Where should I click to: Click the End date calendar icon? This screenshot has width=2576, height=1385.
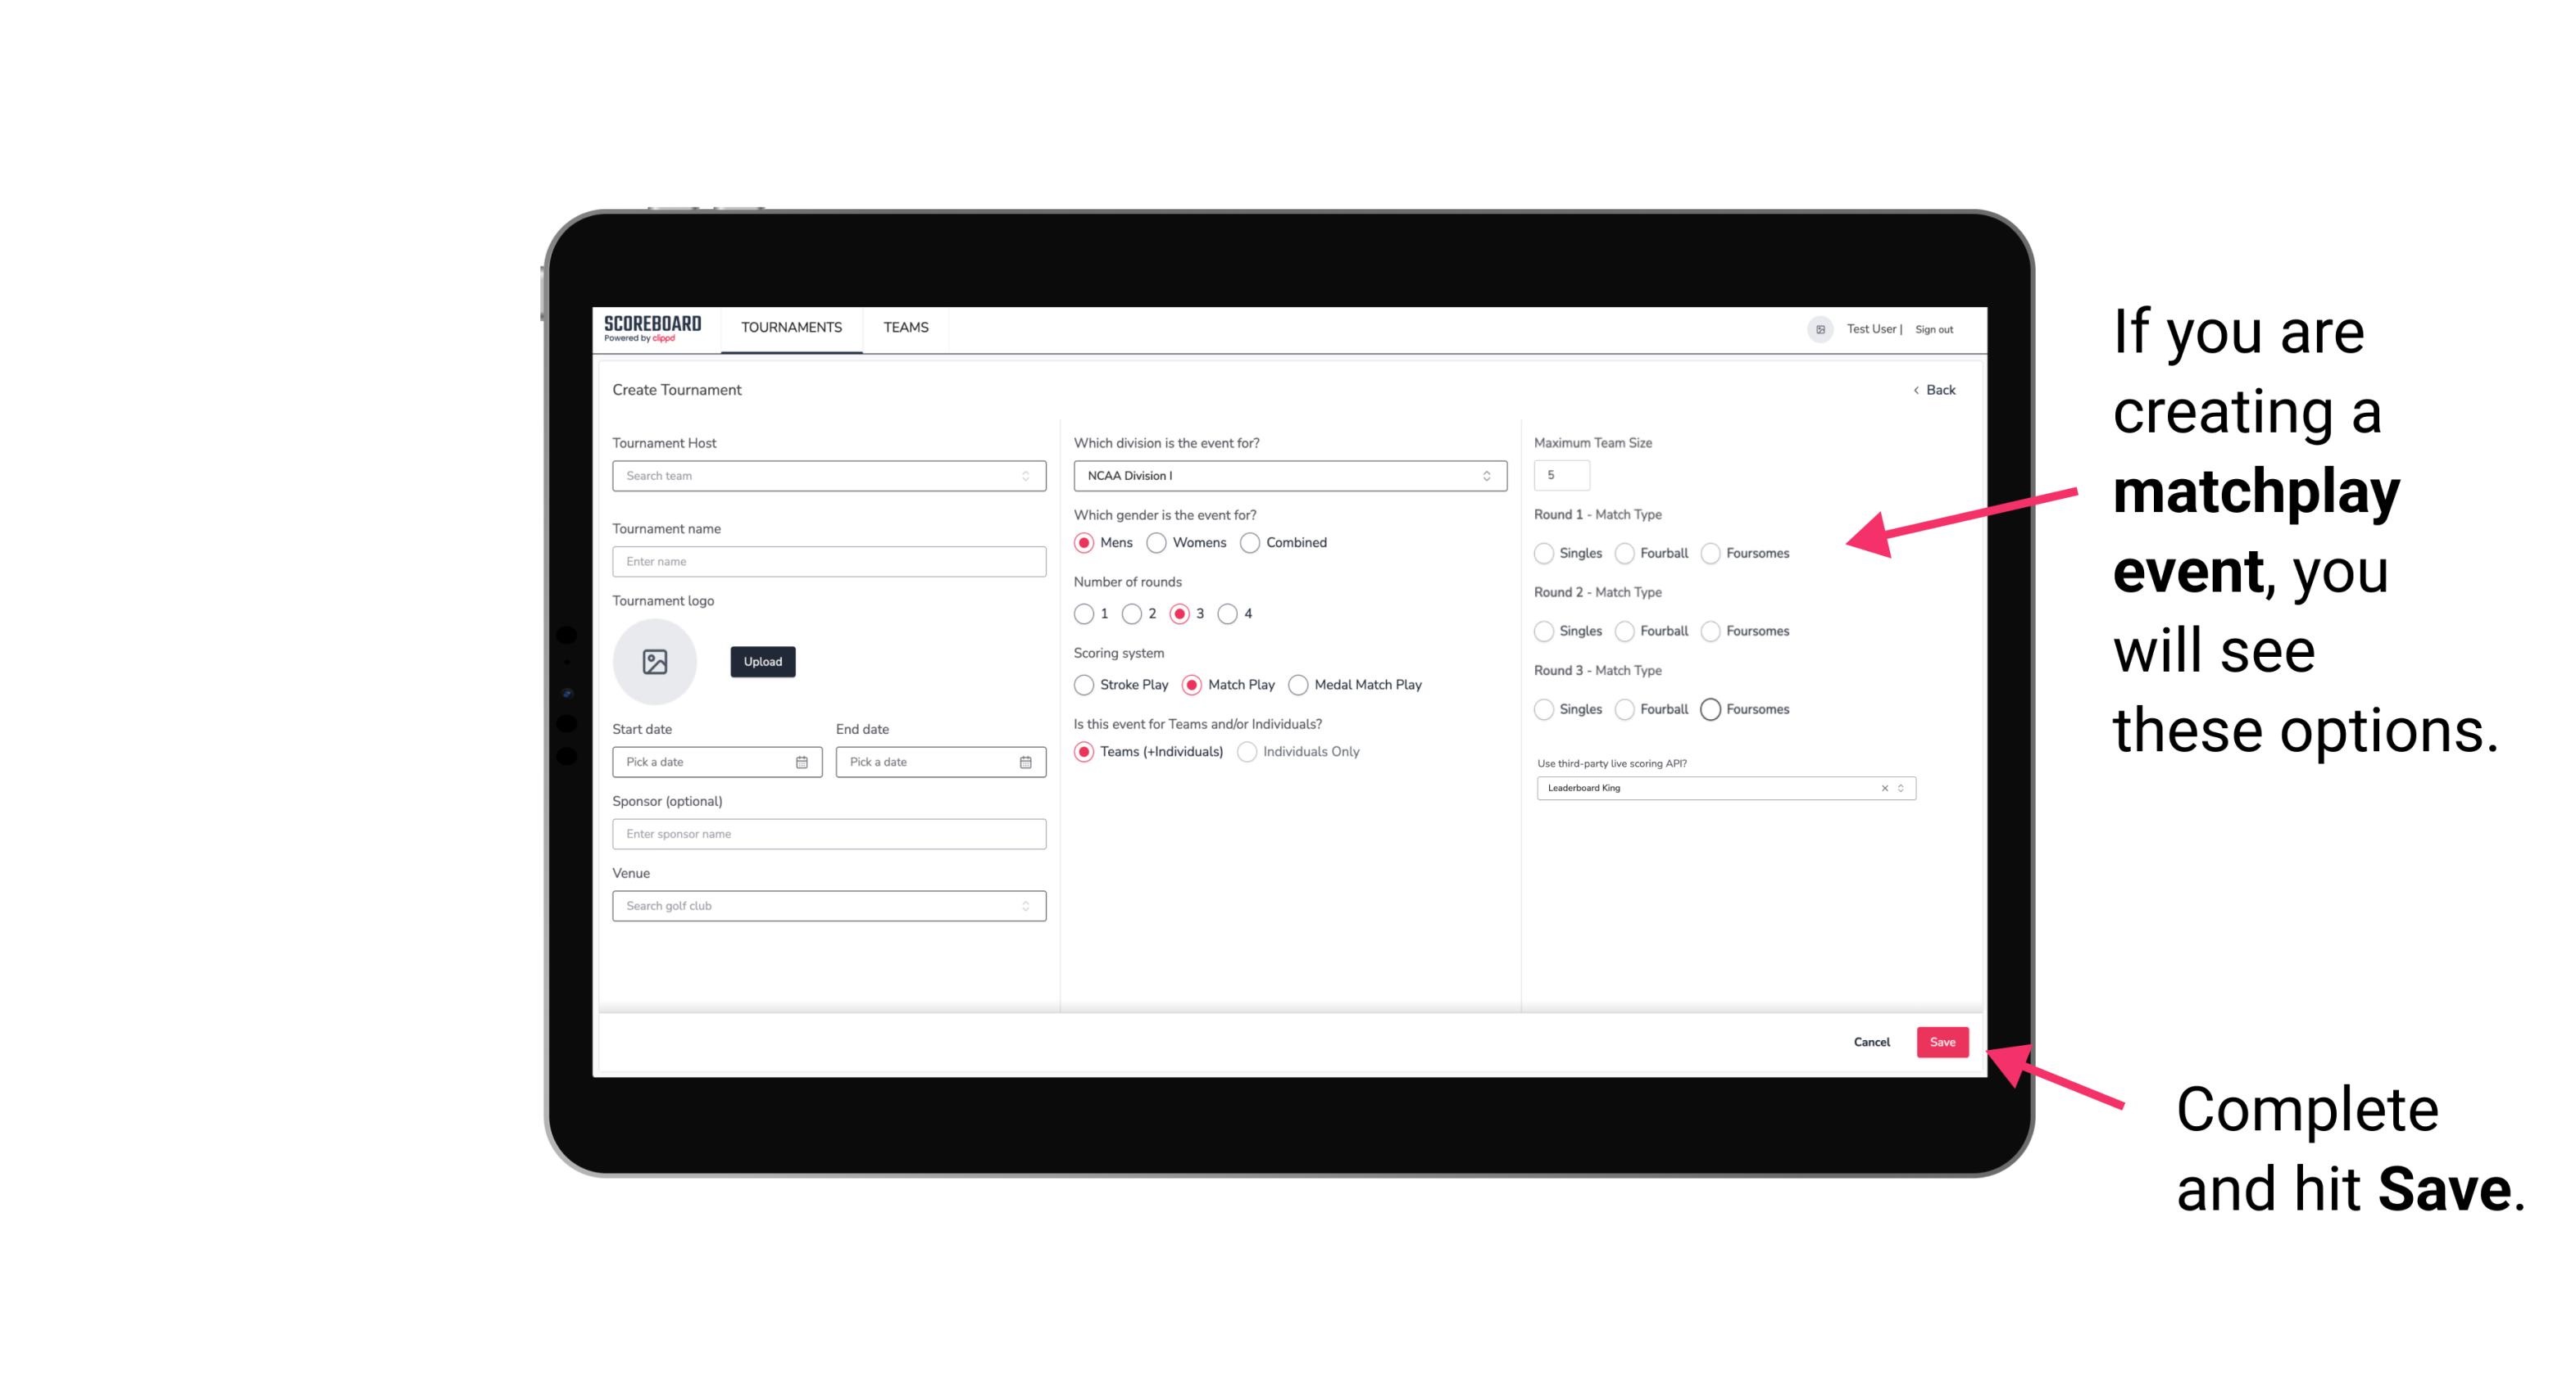tap(1024, 761)
